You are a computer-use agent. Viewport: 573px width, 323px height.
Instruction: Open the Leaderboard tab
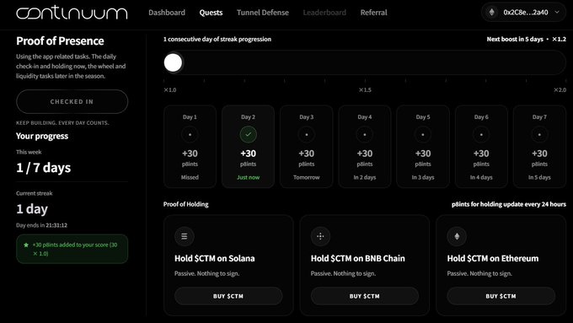(324, 13)
